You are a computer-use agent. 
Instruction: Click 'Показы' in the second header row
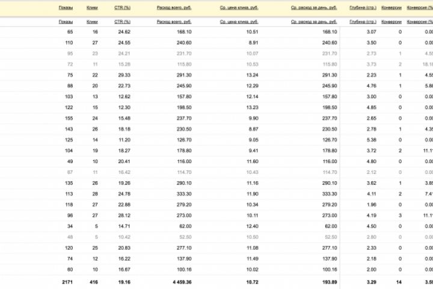point(66,22)
